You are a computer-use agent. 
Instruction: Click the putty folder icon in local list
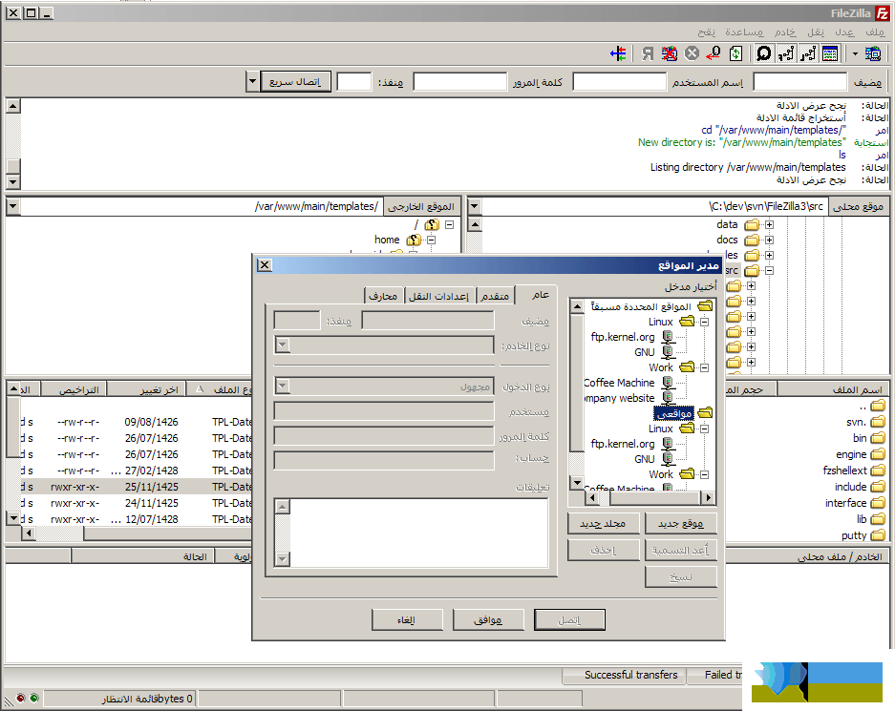pyautogui.click(x=878, y=535)
